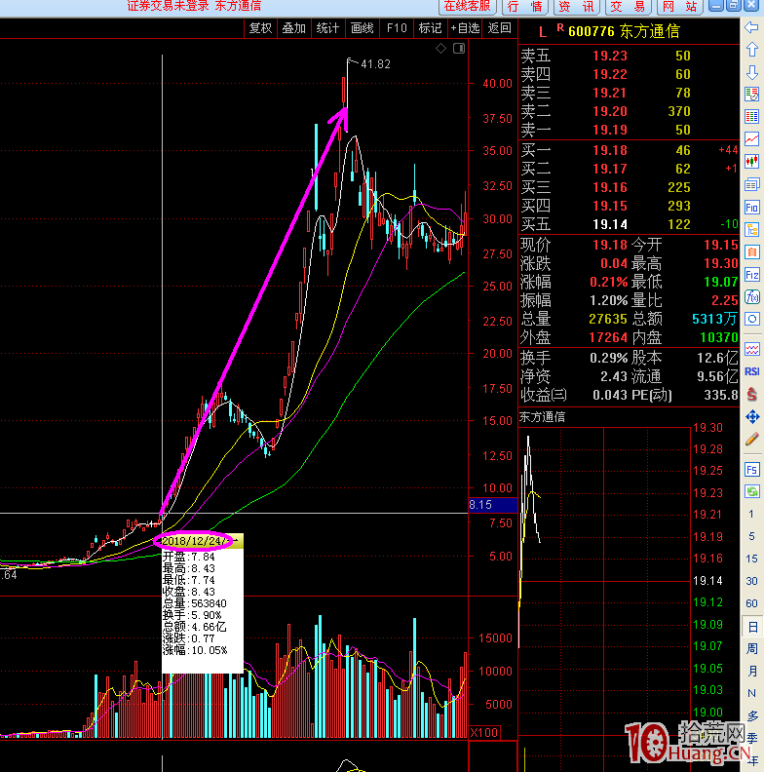Expand the 2018/12/24 date tooltip arrow
Image resolution: width=764 pixels, height=772 pixels.
point(236,541)
